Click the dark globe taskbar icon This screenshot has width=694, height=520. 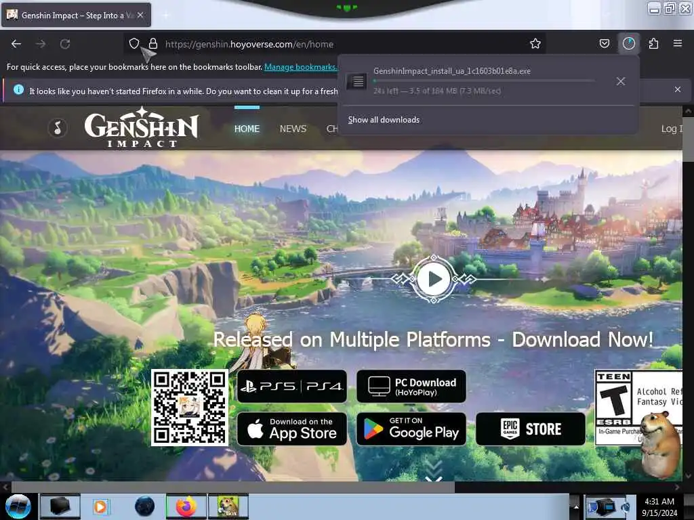click(x=145, y=506)
